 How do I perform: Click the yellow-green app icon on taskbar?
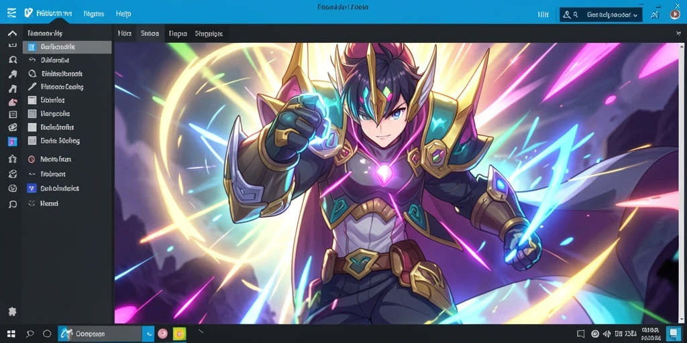179,334
